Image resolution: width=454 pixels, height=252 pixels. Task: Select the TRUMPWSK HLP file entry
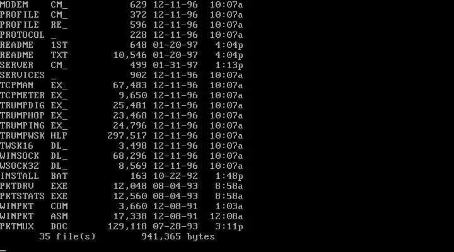pos(121,135)
